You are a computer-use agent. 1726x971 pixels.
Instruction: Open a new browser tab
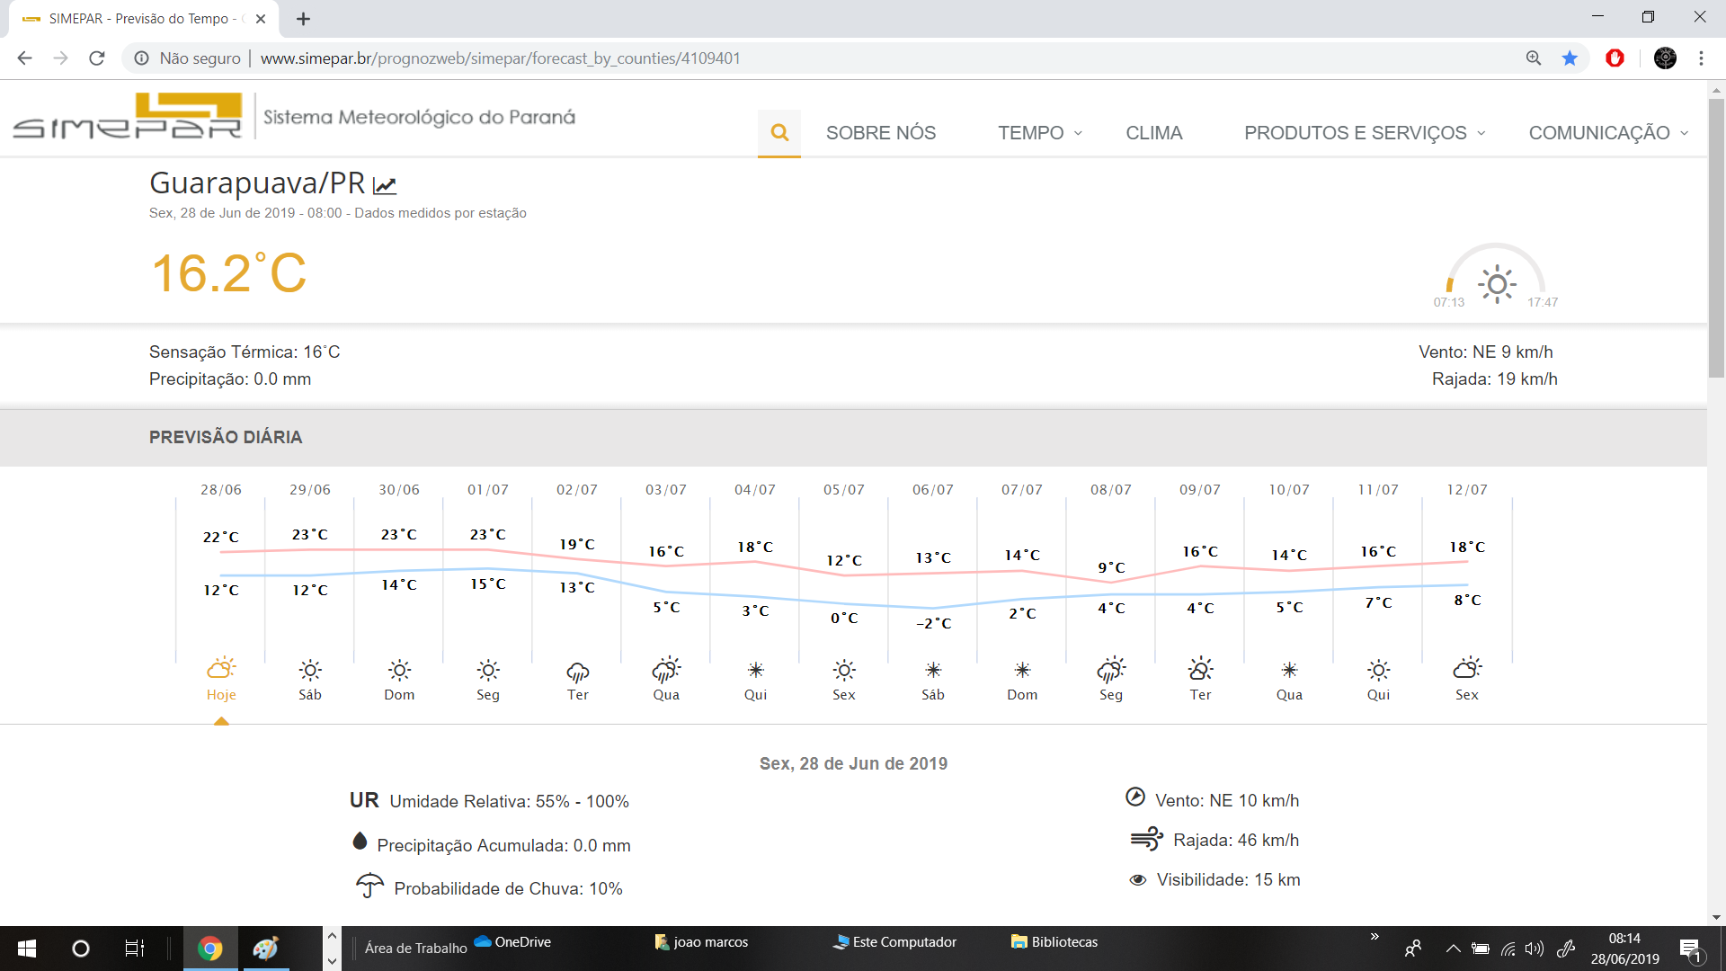304,19
